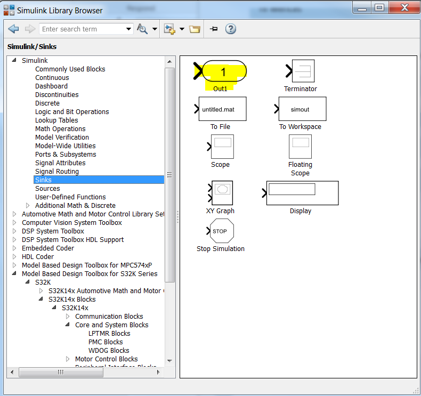Open the search term history dropdown

128,29
